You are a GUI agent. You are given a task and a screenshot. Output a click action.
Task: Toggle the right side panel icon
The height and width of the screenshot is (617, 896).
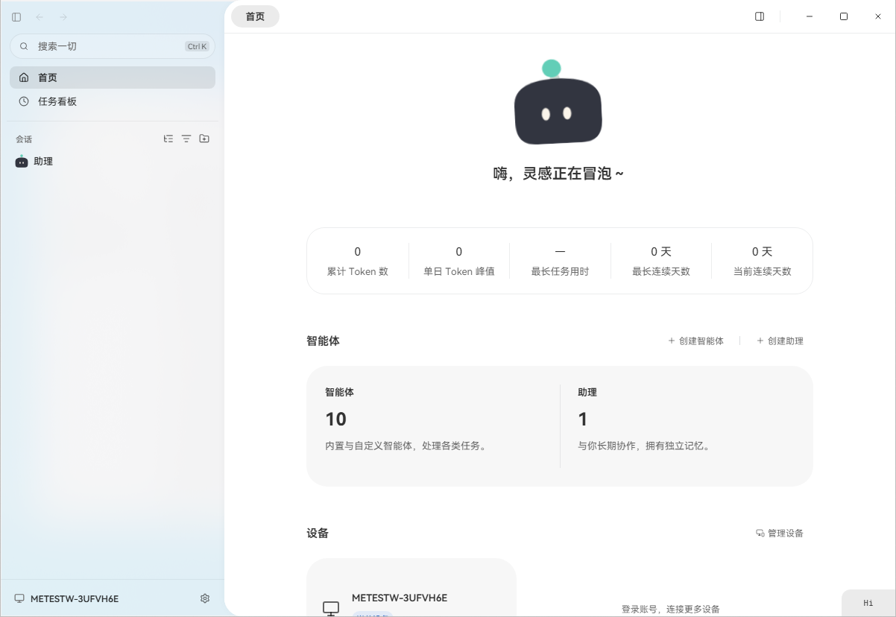click(x=760, y=16)
